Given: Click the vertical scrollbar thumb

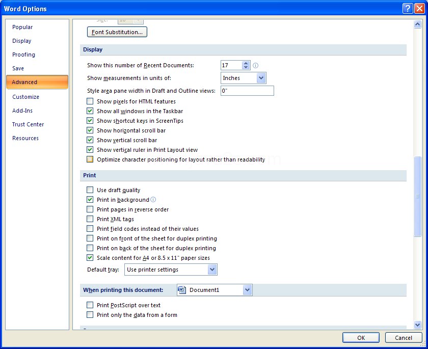Looking at the screenshot, I should [418, 196].
